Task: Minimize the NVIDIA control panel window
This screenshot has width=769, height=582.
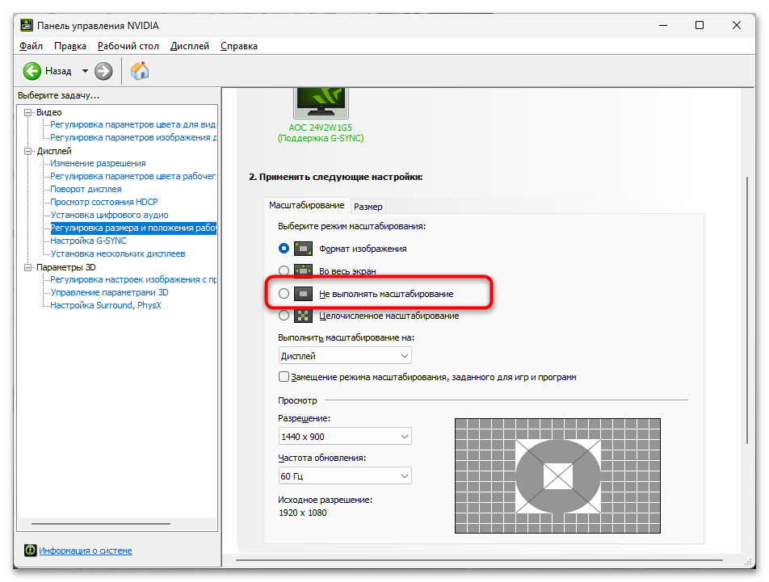Action: pos(663,25)
